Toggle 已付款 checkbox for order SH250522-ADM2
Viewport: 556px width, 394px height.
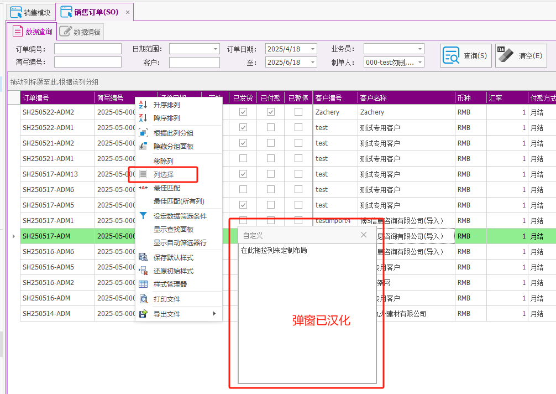click(x=271, y=112)
